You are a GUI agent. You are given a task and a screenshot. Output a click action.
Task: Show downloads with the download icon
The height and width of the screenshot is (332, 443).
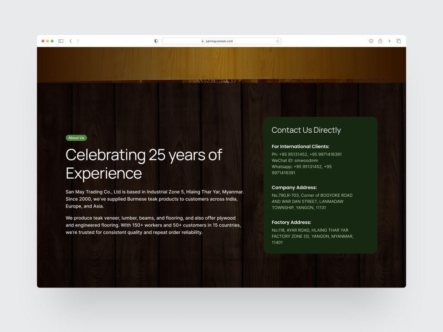[371, 41]
